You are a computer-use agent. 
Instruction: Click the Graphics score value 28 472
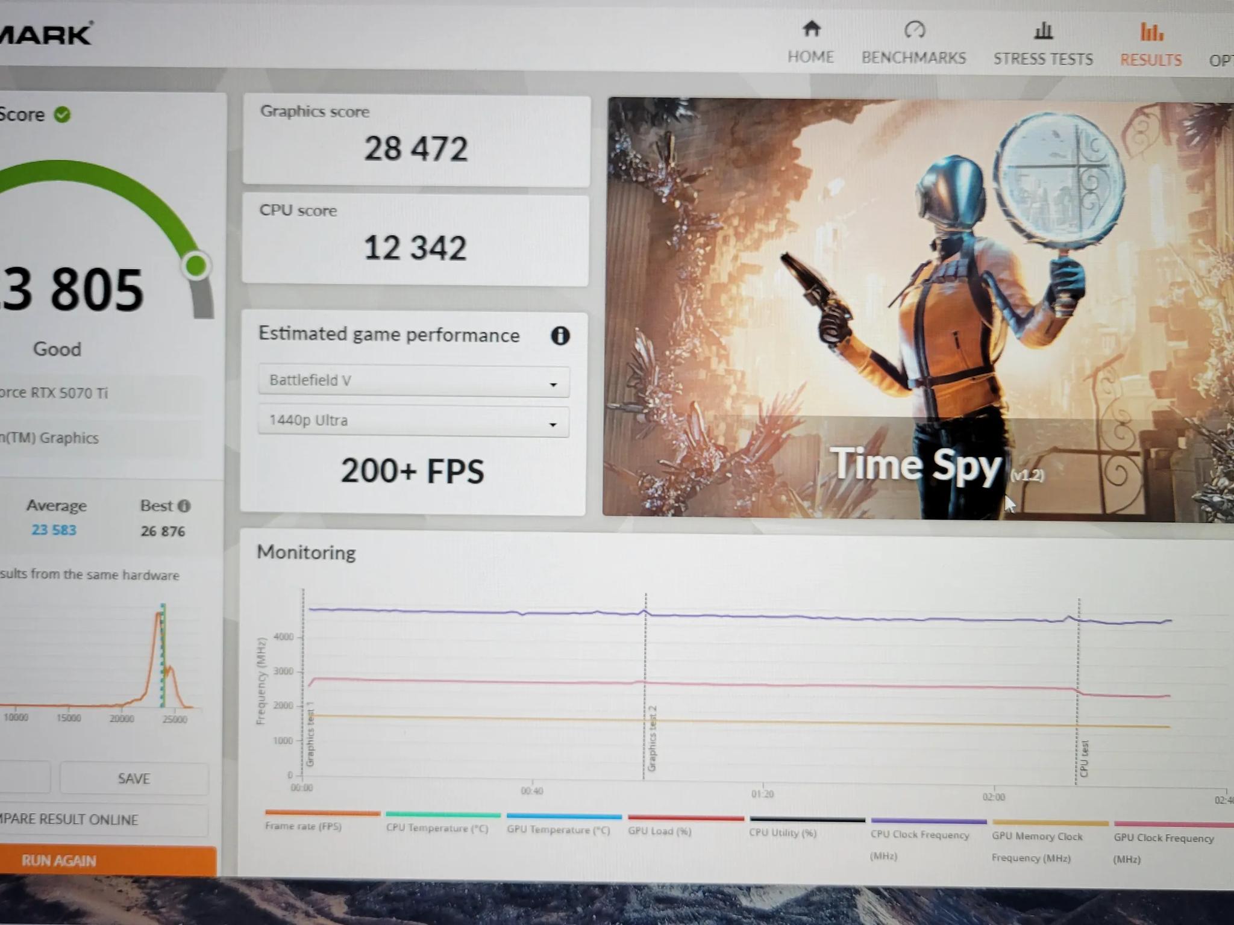coord(415,148)
